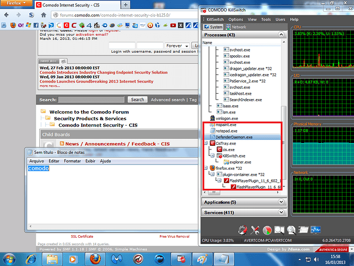The width and height of the screenshot is (354, 266).
Task: Open Internet Explorer from the taskbar
Action: click(31, 259)
